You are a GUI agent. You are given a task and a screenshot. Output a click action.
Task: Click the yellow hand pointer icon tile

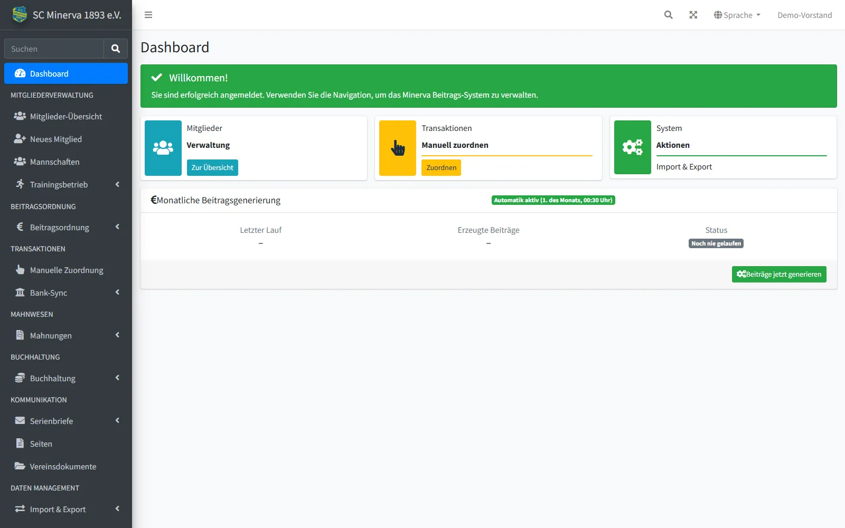point(398,148)
